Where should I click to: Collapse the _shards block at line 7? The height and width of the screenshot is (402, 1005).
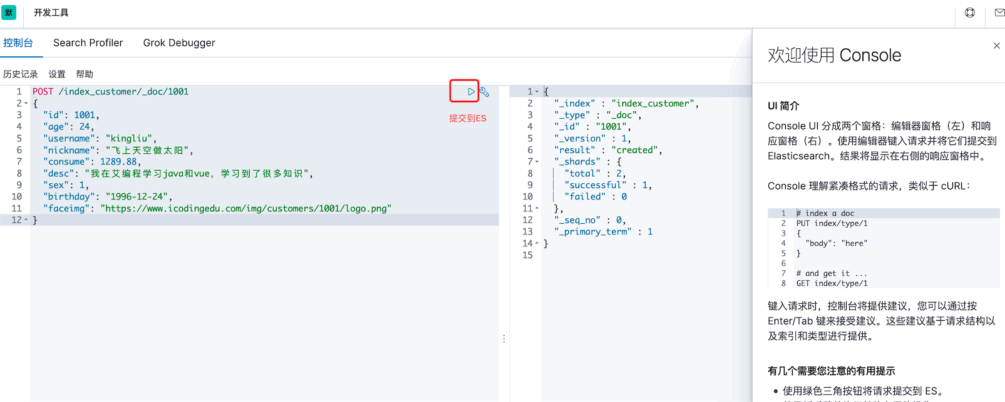pos(537,162)
